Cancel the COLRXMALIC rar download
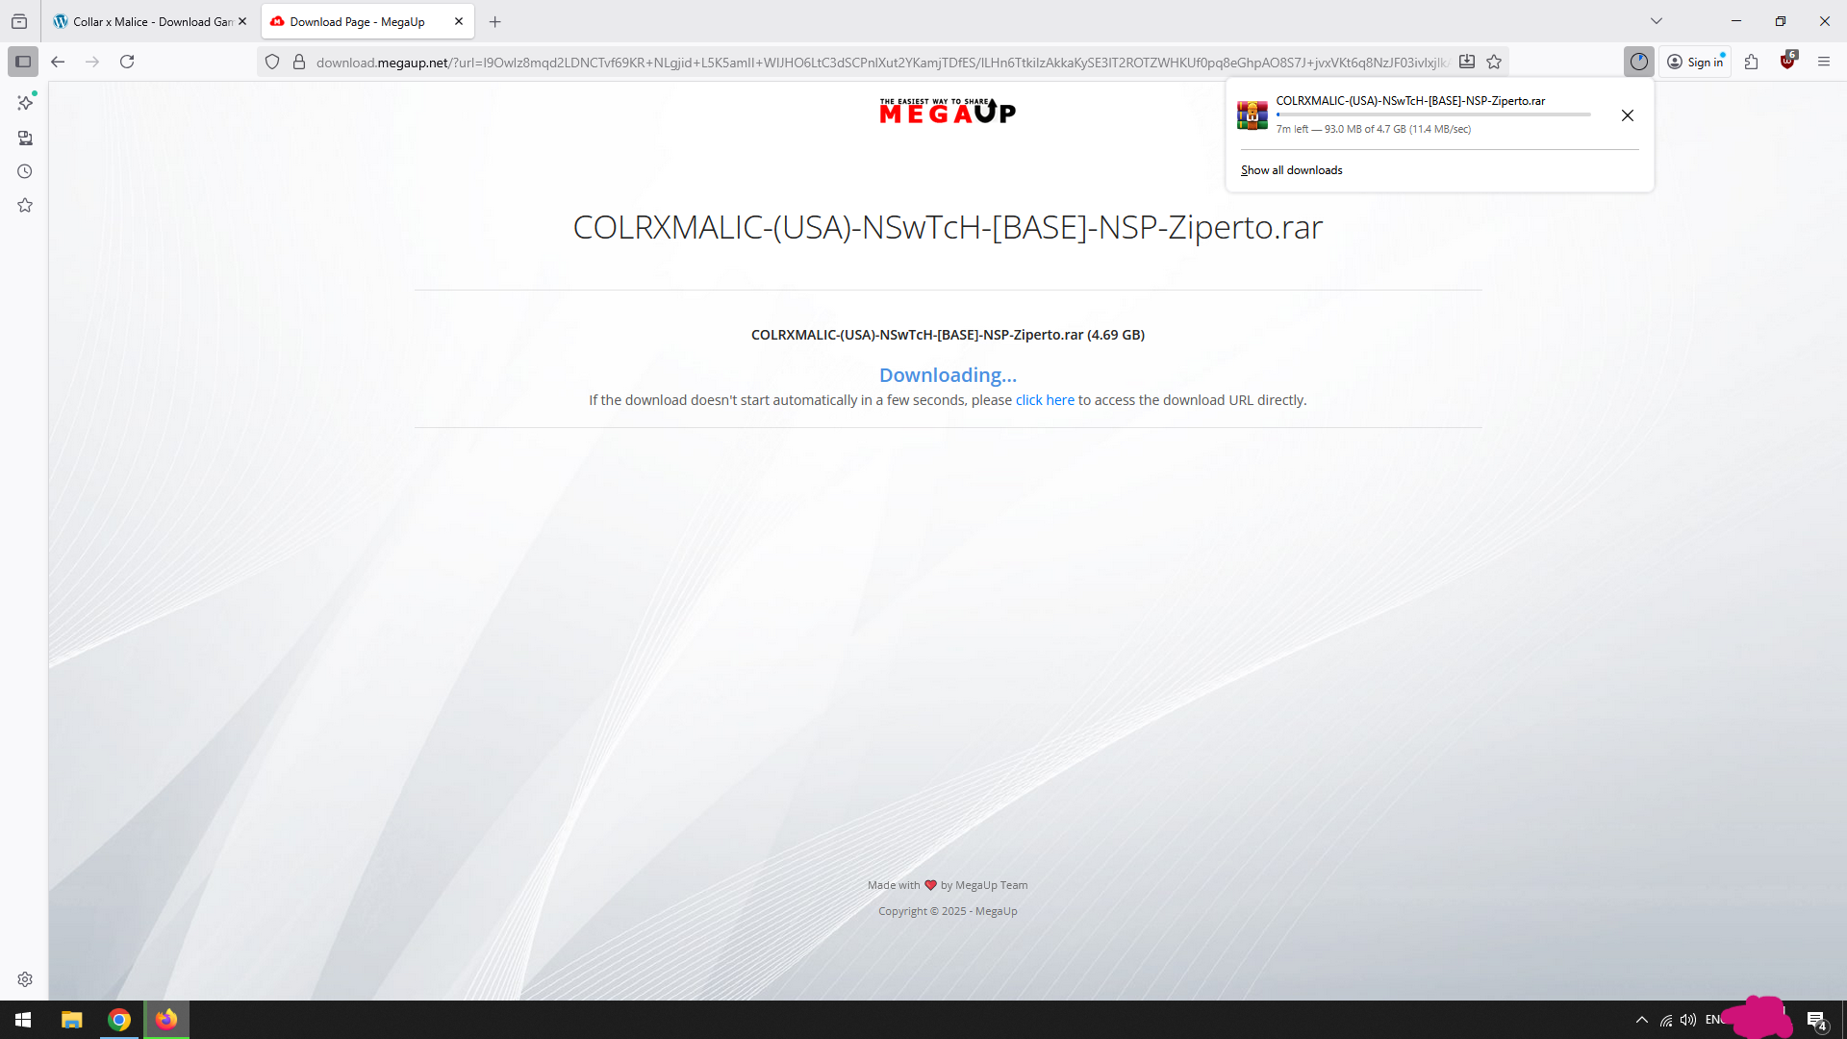Screen dimensions: 1847x1039 [x=1627, y=115]
